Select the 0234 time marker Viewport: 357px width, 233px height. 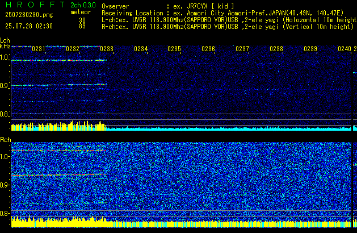tap(141, 49)
